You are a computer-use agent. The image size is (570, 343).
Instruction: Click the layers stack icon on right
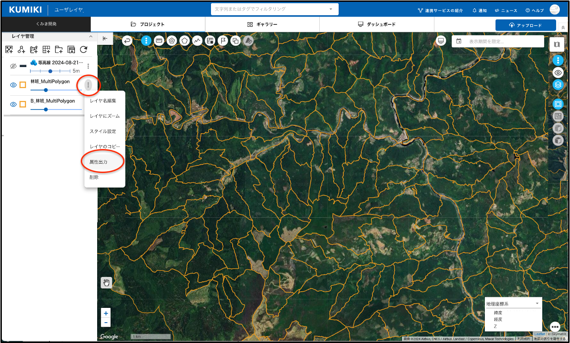[558, 85]
